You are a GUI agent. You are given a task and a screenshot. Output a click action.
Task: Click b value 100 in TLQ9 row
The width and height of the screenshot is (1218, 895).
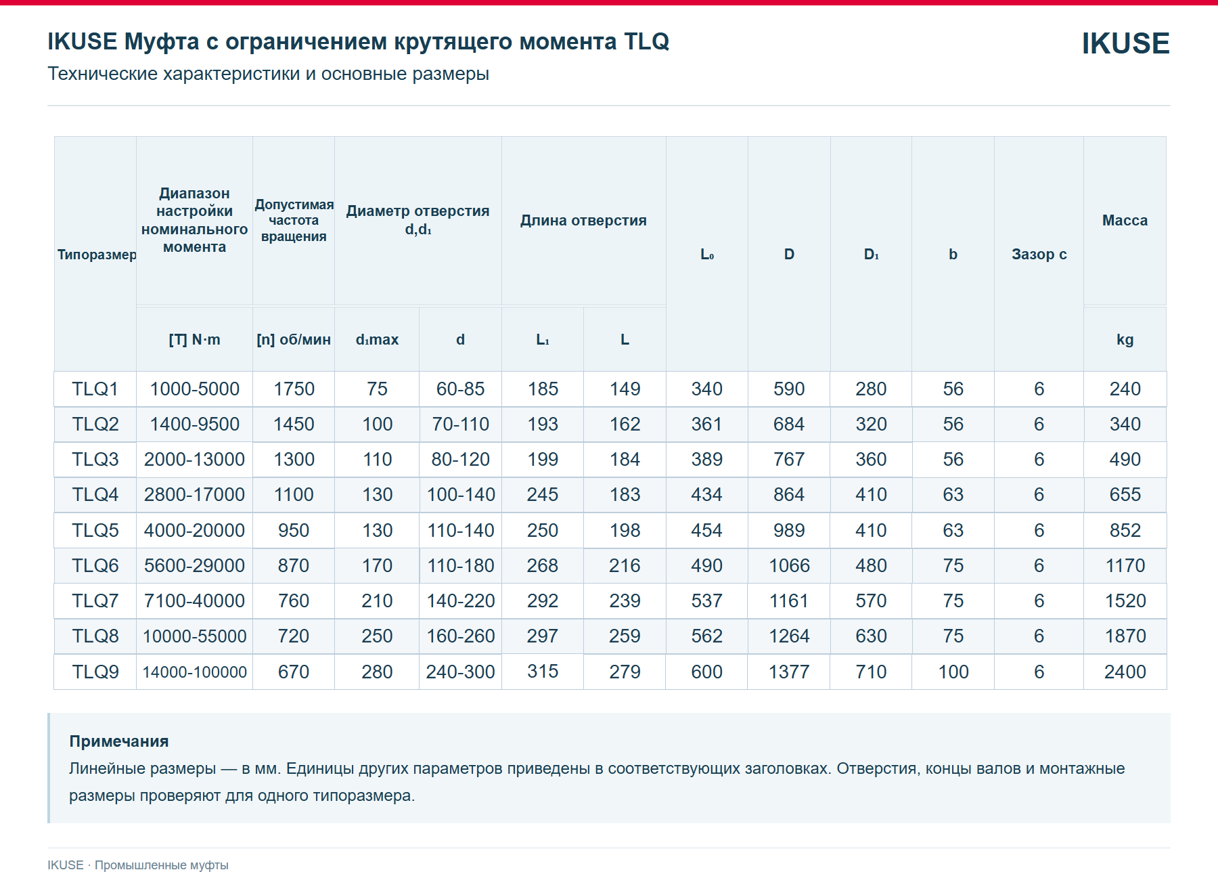pos(953,672)
